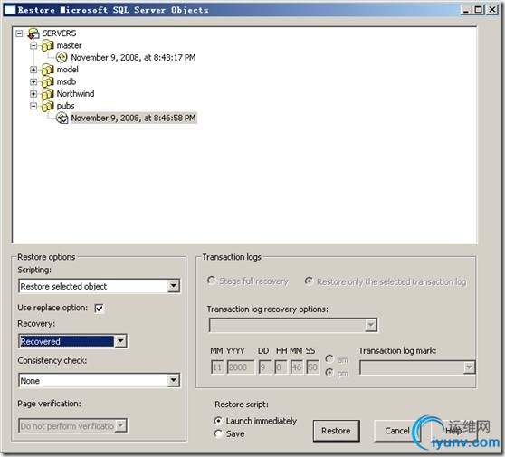
Task: Open the Scripting dropdown
Action: (173, 286)
